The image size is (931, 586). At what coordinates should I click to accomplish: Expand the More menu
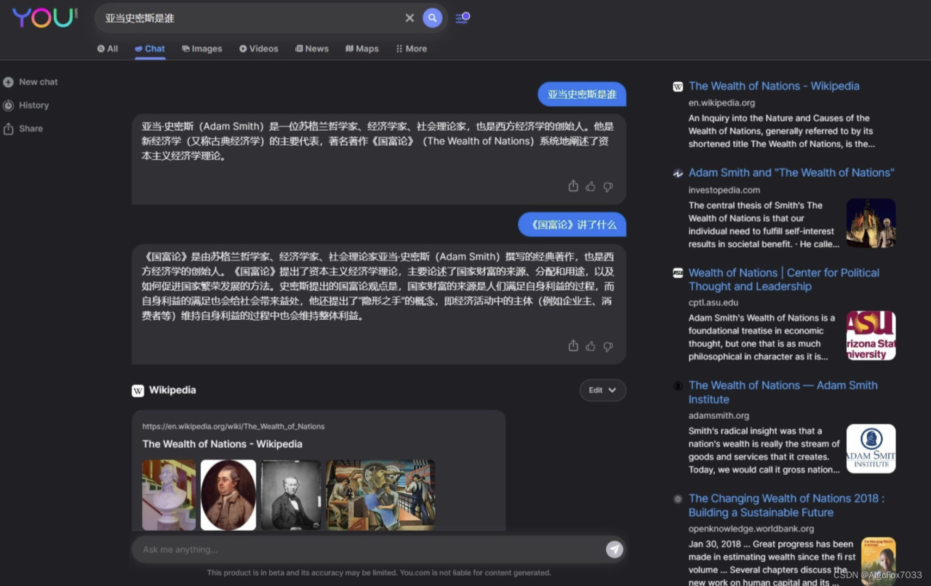[x=412, y=49]
